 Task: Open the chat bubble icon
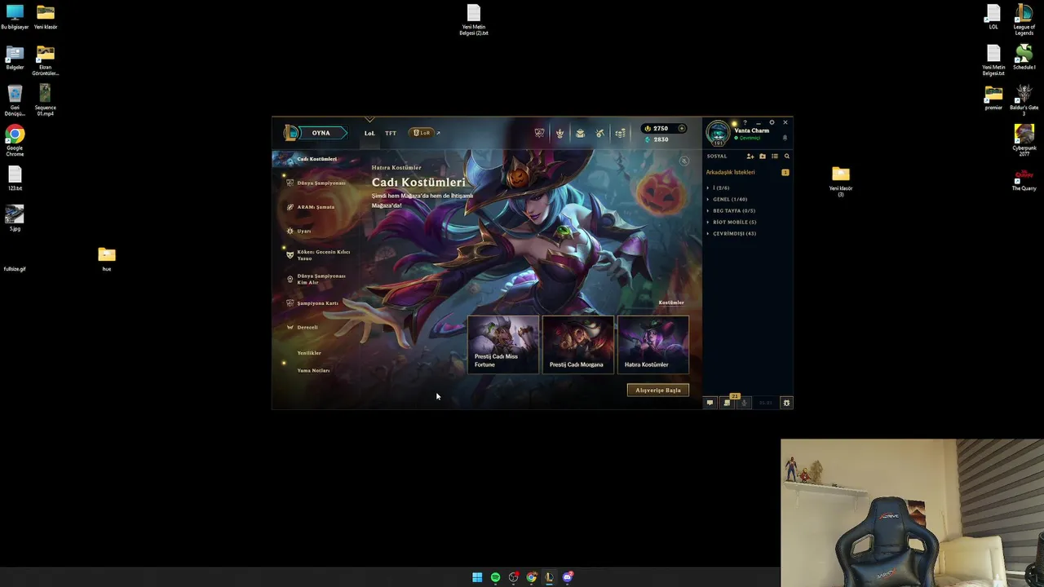click(x=710, y=403)
